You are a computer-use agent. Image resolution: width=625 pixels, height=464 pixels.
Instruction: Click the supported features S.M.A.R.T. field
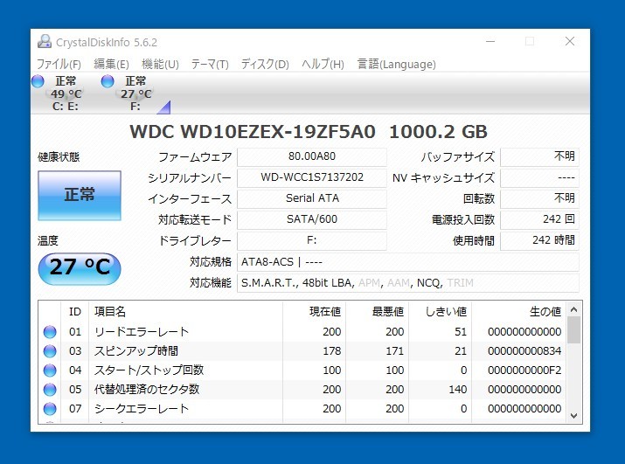pyautogui.click(x=407, y=283)
